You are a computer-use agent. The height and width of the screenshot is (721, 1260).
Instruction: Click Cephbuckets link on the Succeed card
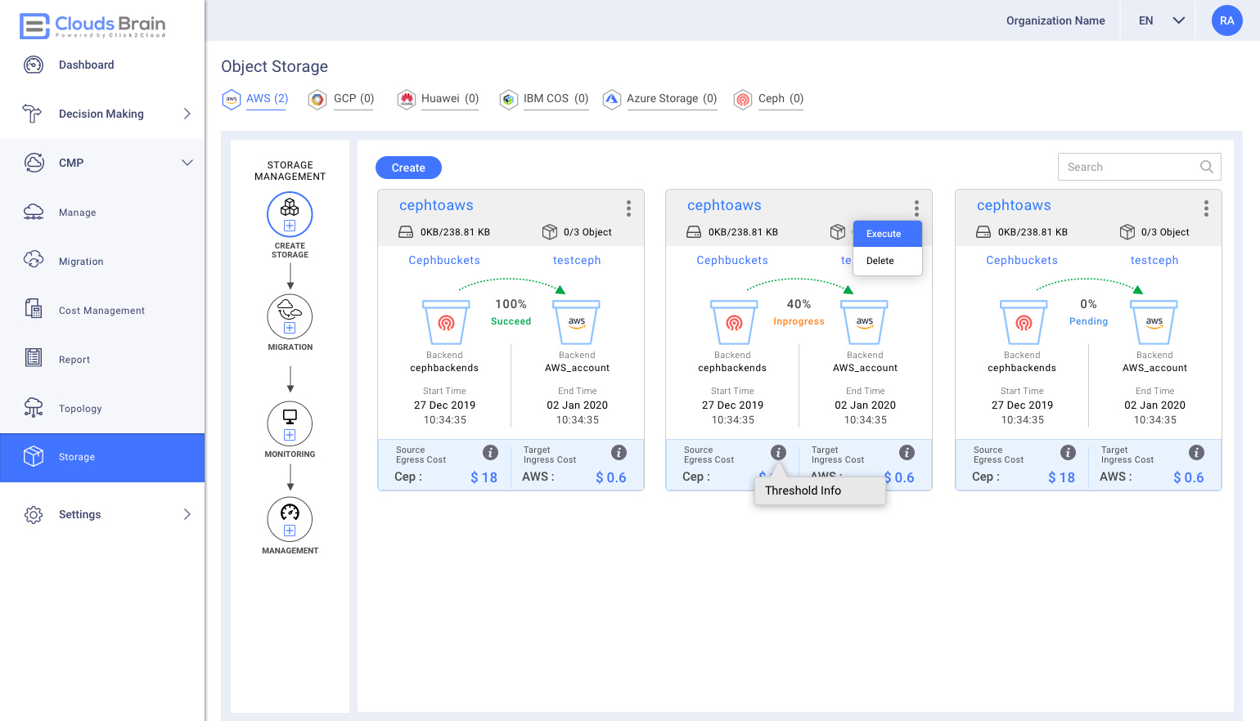coord(444,260)
